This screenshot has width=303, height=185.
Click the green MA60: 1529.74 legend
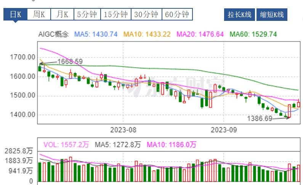pos(253,34)
